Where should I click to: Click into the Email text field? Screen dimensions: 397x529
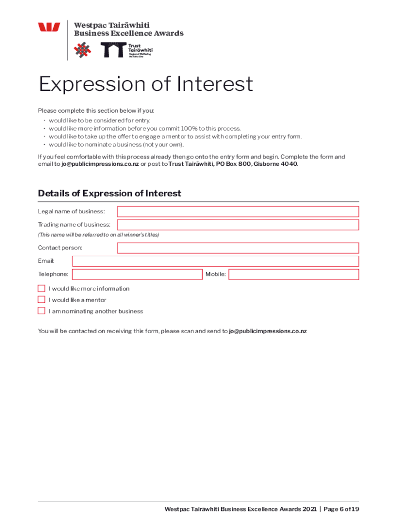point(216,261)
